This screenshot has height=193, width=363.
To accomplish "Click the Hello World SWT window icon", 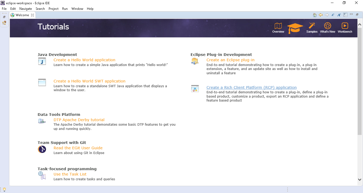I will (42, 82).
